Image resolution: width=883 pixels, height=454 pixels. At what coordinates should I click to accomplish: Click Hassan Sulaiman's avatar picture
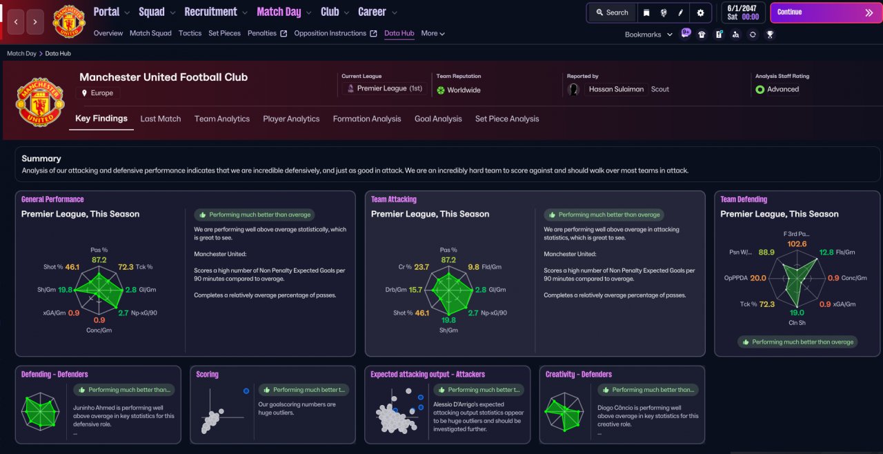click(x=573, y=90)
